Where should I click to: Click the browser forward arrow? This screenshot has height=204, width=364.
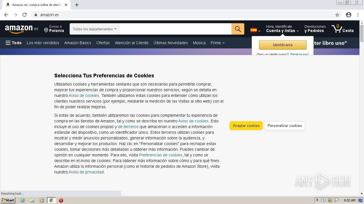point(15,15)
